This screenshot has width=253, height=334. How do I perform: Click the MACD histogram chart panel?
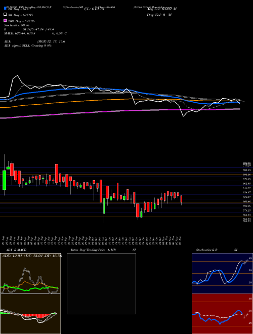pyautogui.click(x=30, y=314)
